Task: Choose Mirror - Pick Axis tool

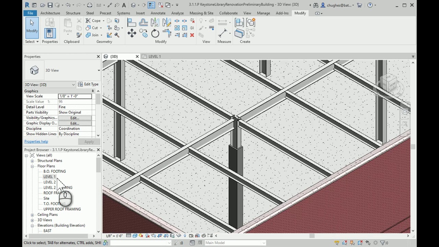Action: (x=155, y=23)
